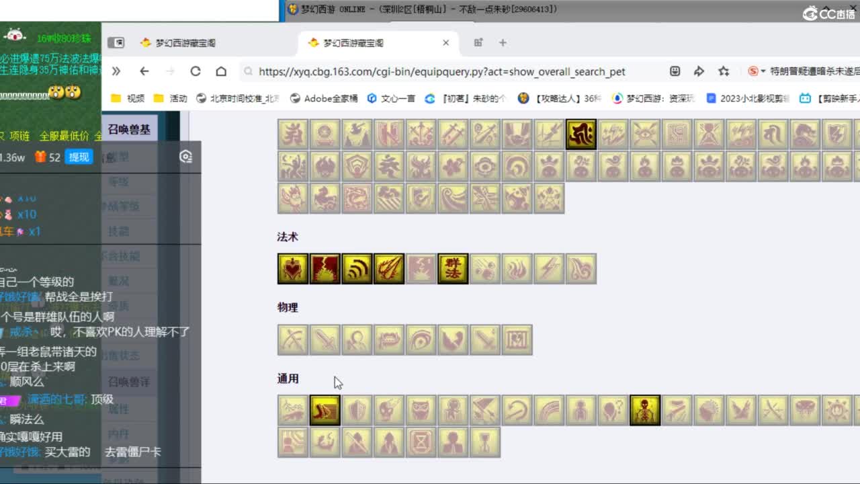Expand the double-chevron beside the back button
This screenshot has height=484, width=860.
116,71
